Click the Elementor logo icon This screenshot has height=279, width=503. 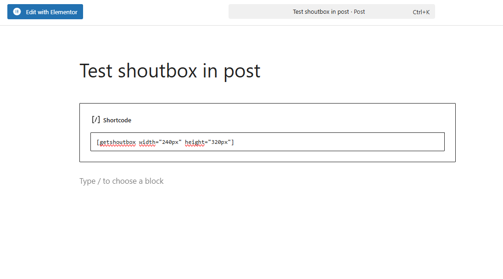coord(17,11)
